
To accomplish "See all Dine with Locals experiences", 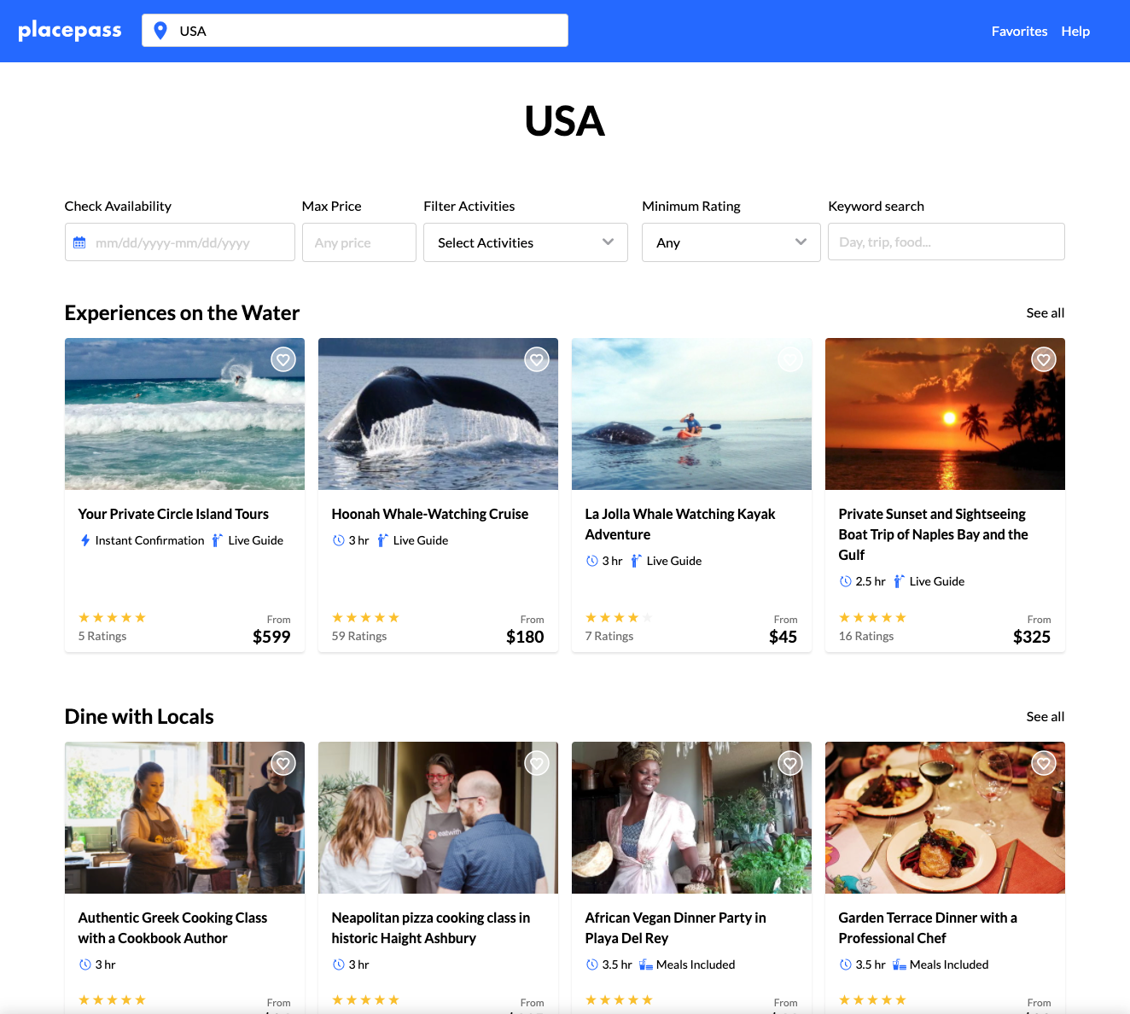I will click(1045, 716).
